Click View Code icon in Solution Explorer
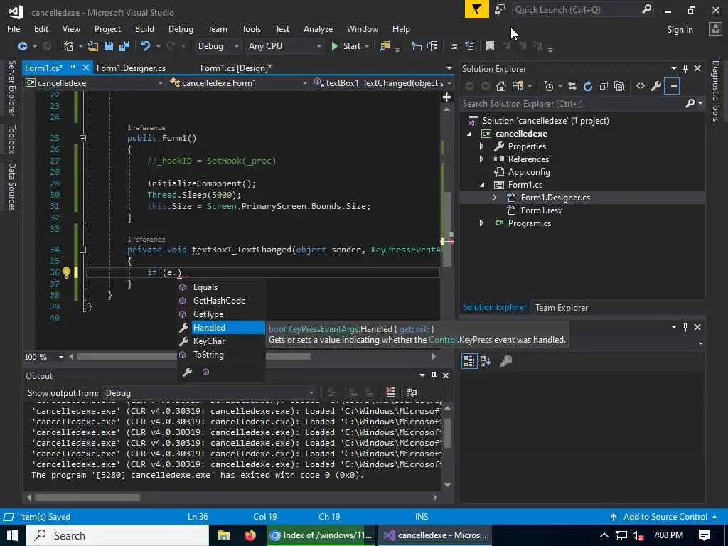 click(x=641, y=86)
